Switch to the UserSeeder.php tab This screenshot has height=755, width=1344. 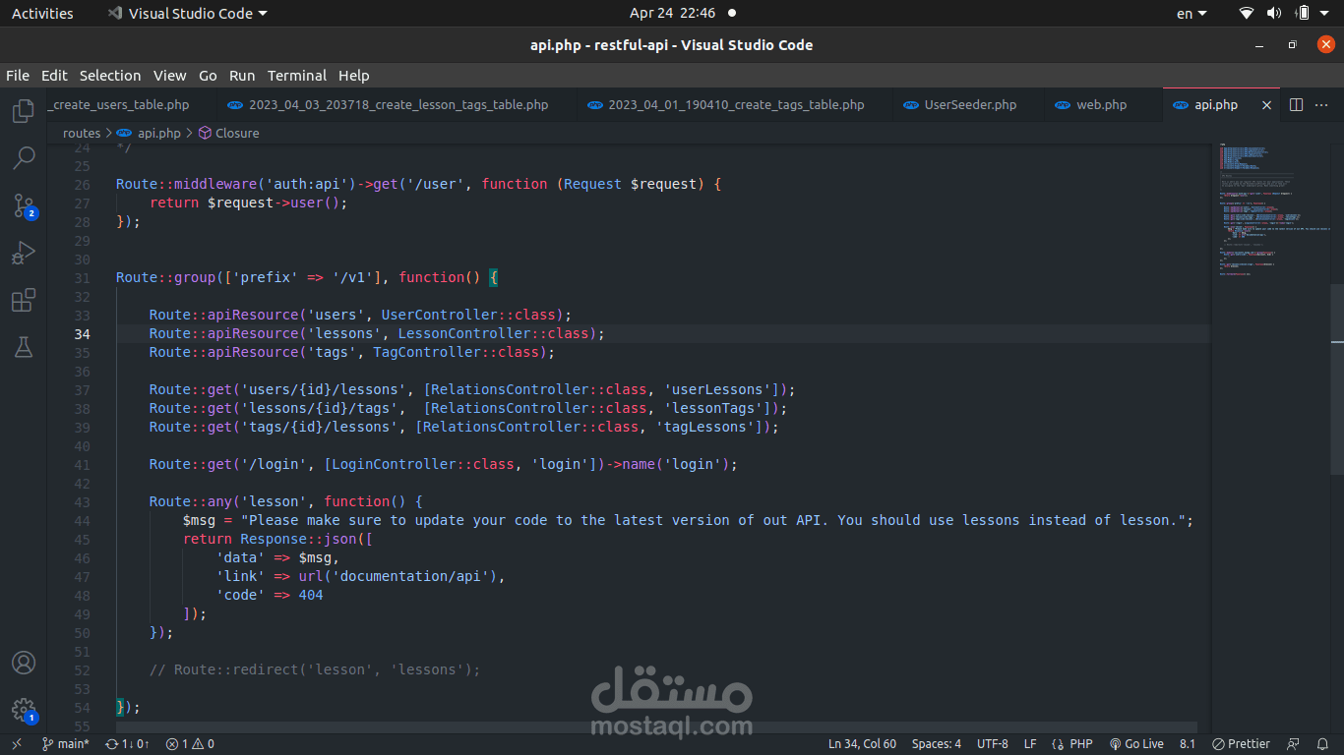tap(969, 104)
